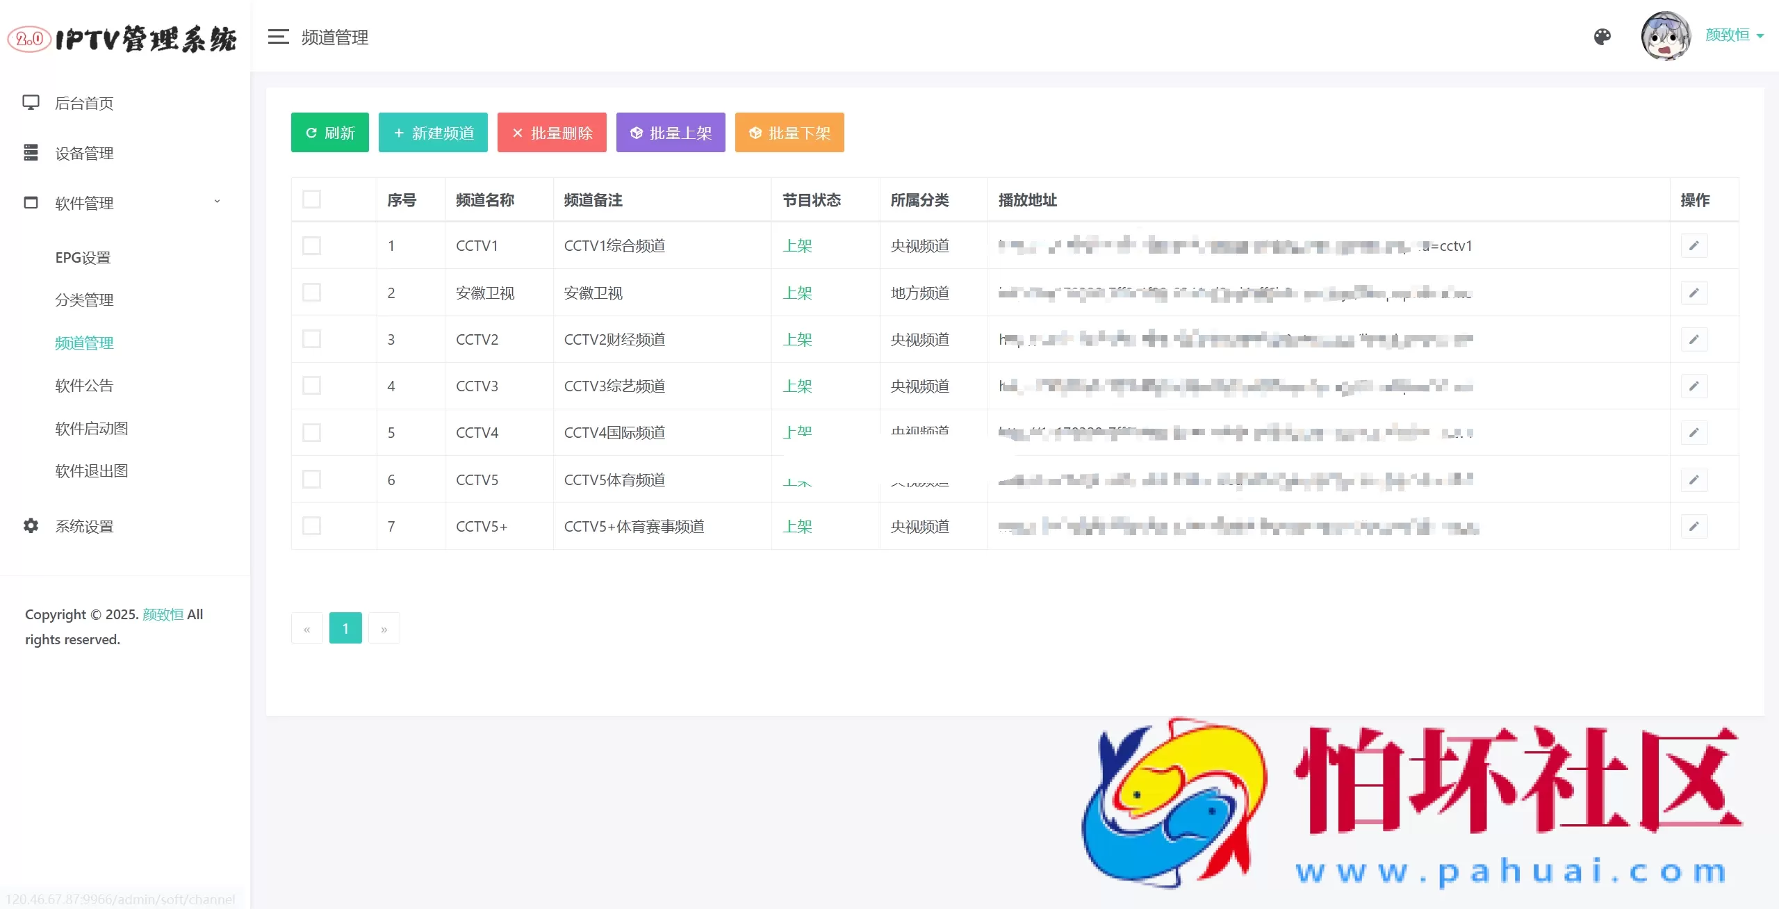Check the select-all checkbox in table header
The height and width of the screenshot is (909, 1779).
coord(312,199)
